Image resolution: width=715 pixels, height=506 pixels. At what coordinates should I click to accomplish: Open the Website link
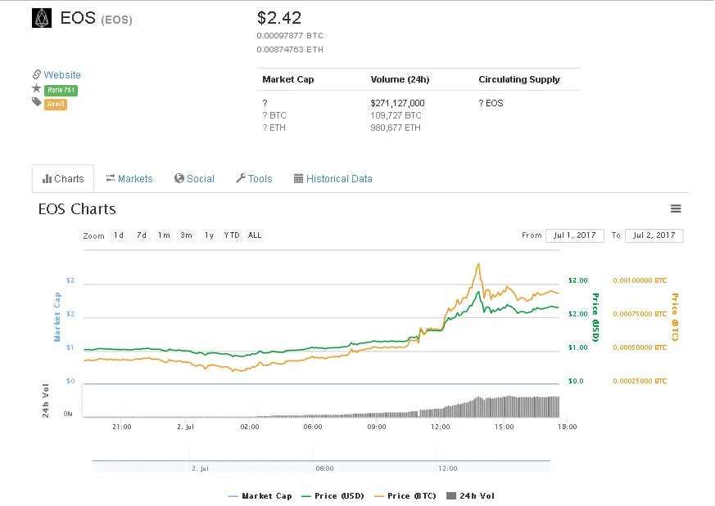coord(62,75)
